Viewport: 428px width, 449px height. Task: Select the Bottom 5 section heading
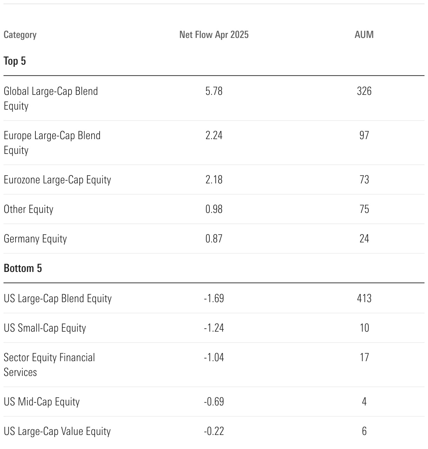[x=23, y=268]
